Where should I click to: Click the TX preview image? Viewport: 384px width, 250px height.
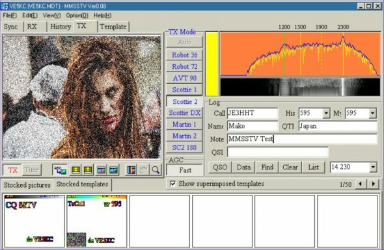tap(82, 97)
